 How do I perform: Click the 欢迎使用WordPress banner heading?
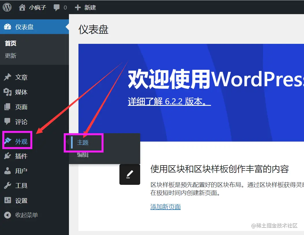click(x=216, y=79)
